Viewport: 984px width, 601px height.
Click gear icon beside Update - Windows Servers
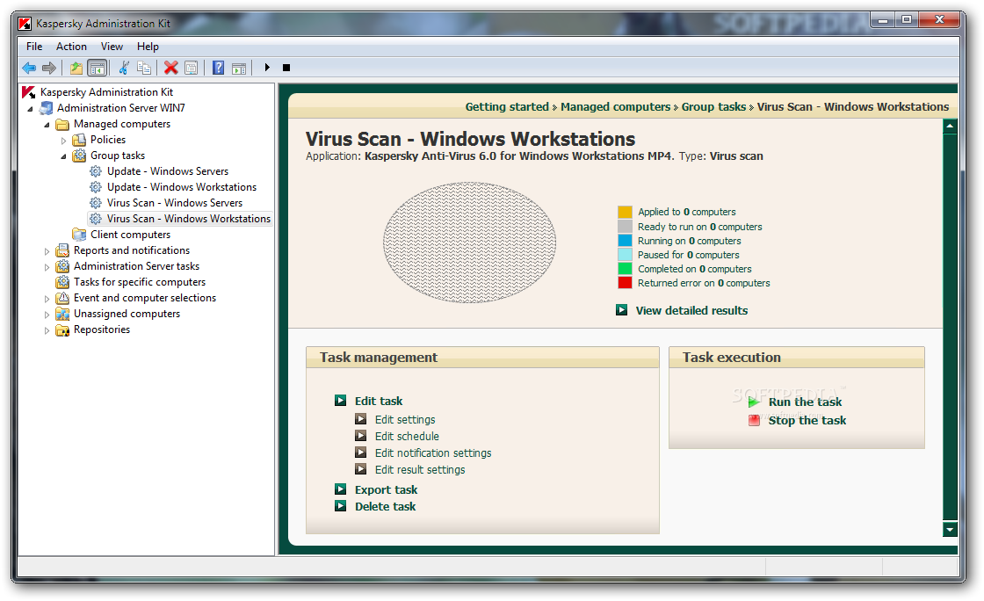coord(96,171)
